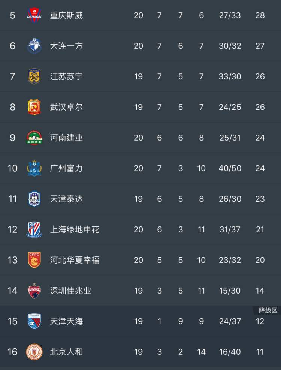This screenshot has height=370, width=281.
Task: Click the 天津天海 blue crest
Action: pyautogui.click(x=34, y=321)
